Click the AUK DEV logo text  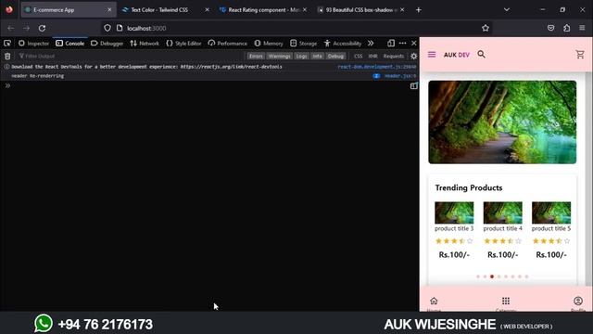click(x=457, y=55)
